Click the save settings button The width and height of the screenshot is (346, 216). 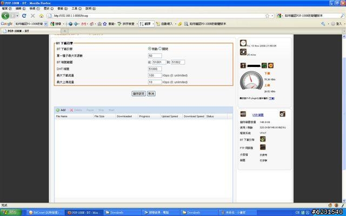coord(138,93)
